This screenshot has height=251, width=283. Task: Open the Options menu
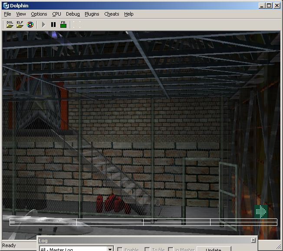[39, 14]
